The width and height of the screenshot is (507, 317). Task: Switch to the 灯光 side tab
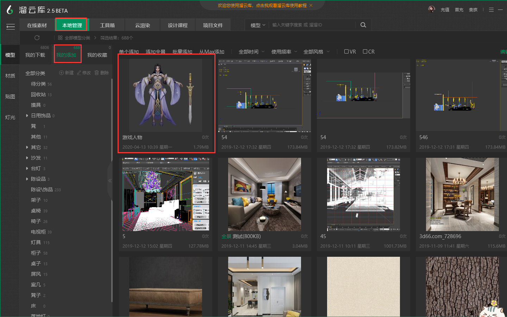click(x=10, y=117)
